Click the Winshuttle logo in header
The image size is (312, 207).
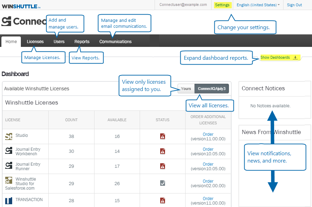pyautogui.click(x=21, y=6)
